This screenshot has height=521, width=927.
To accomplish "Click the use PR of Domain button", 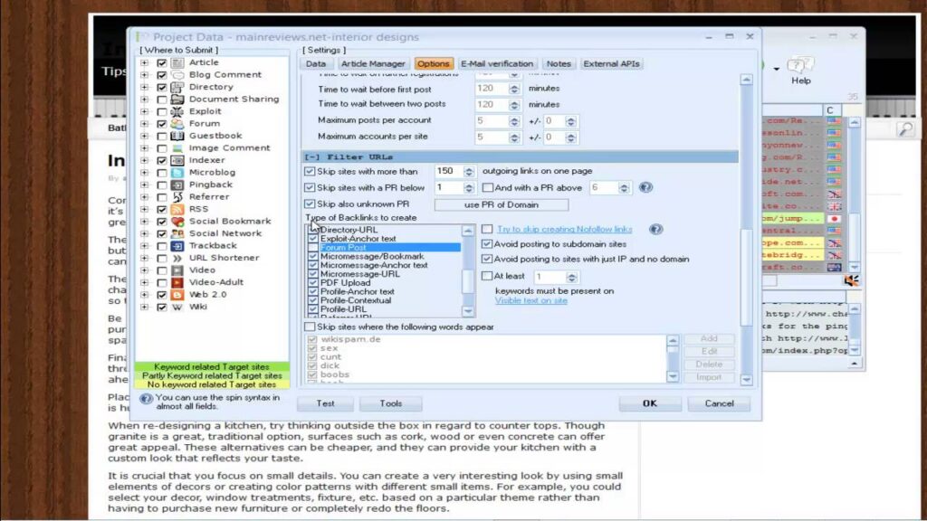I will [502, 205].
